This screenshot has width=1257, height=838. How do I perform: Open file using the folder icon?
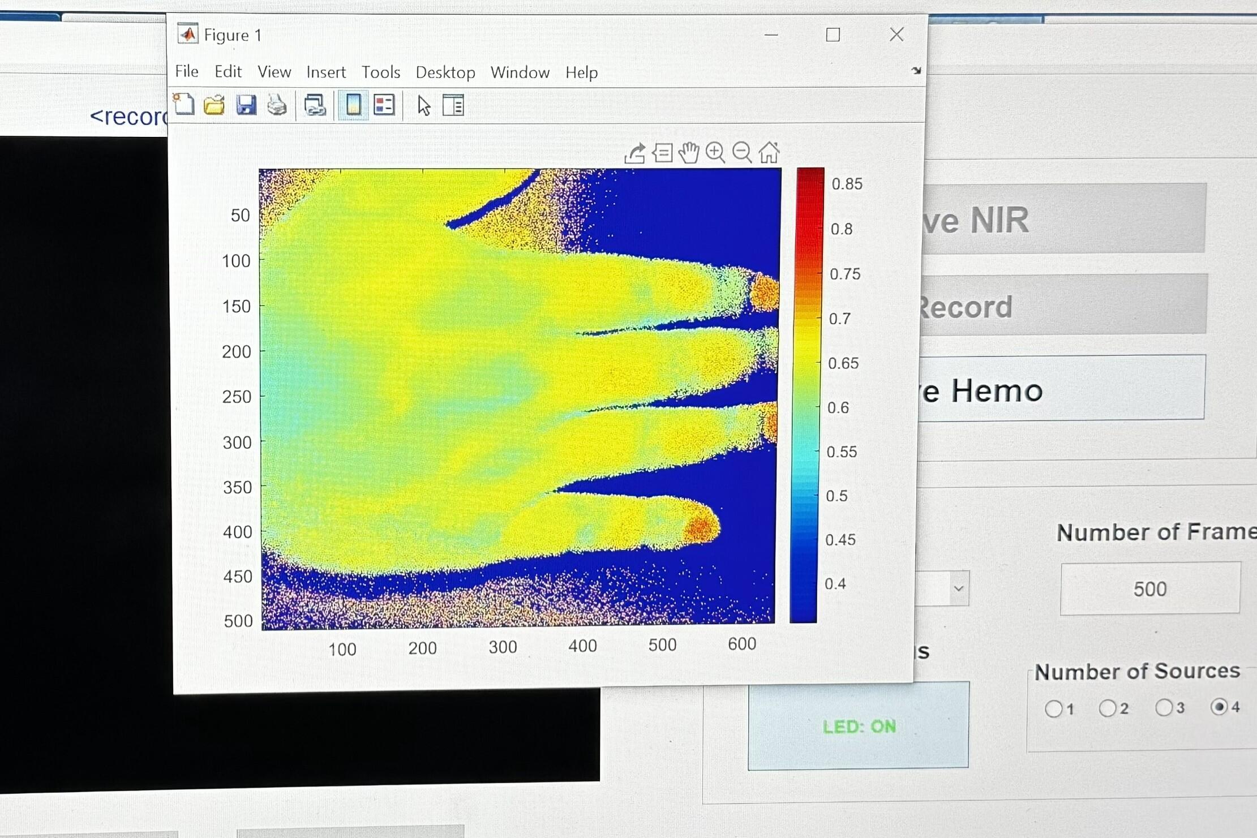[214, 105]
